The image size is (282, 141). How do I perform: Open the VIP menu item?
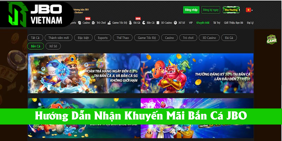(x=191, y=23)
